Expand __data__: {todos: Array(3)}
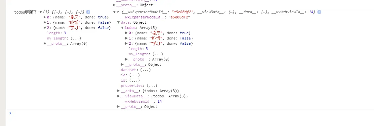 point(118,91)
